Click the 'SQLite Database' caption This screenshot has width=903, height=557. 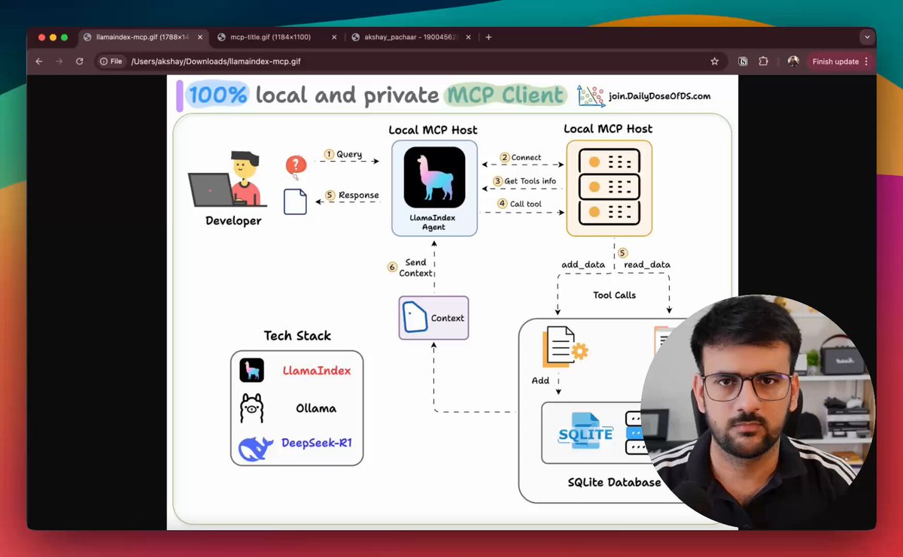(x=615, y=482)
